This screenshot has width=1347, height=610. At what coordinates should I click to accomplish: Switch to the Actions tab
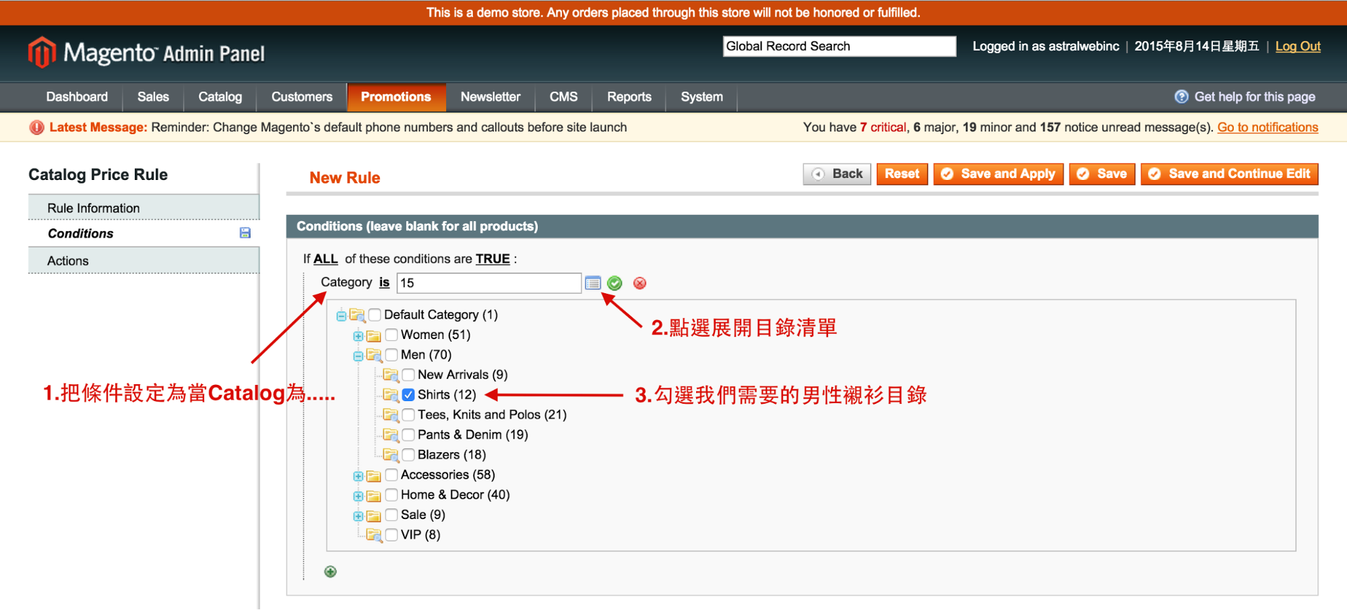pos(144,260)
